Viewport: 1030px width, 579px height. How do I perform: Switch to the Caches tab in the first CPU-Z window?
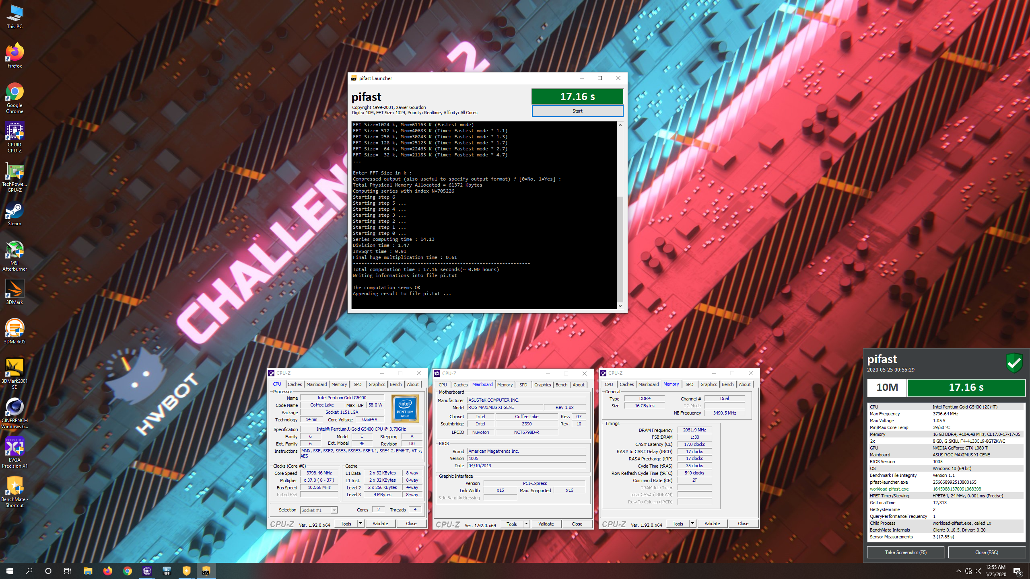point(295,384)
